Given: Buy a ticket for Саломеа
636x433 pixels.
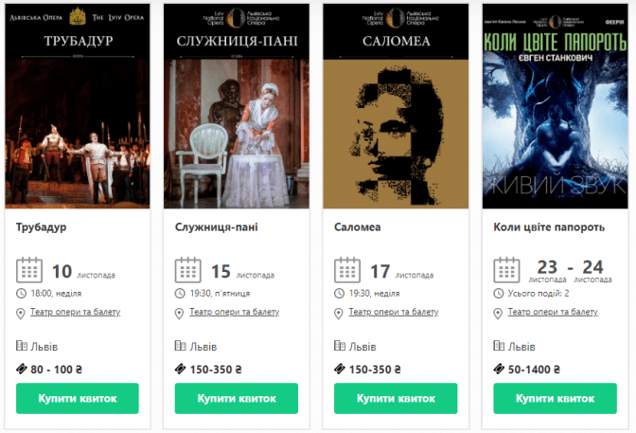Looking at the screenshot, I should pyautogui.click(x=396, y=399).
